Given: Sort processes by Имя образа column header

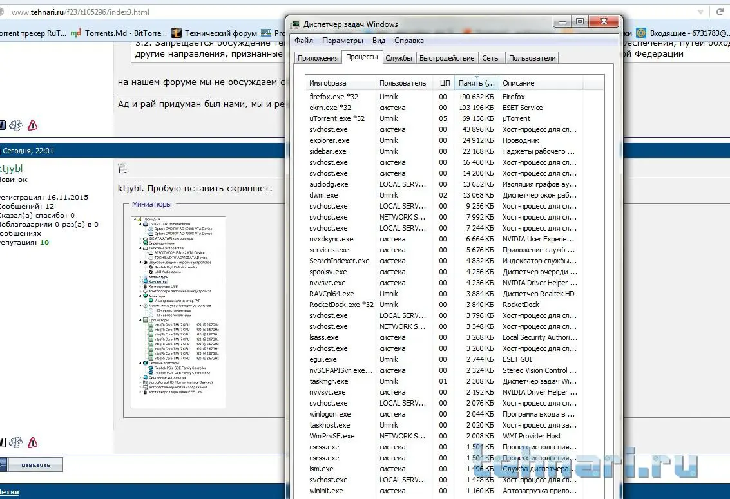Looking at the screenshot, I should point(328,83).
